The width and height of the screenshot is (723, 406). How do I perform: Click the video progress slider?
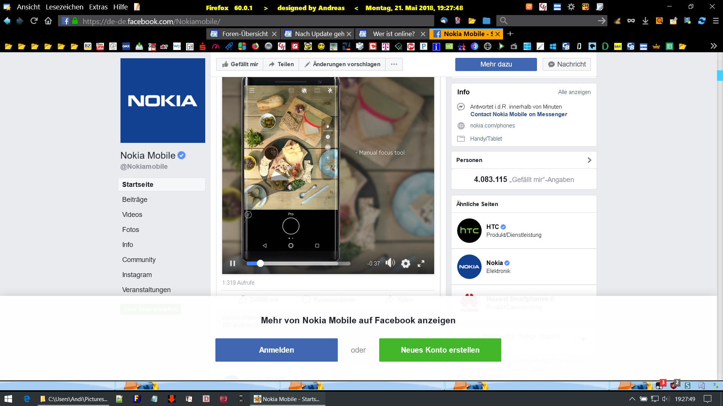pos(298,264)
